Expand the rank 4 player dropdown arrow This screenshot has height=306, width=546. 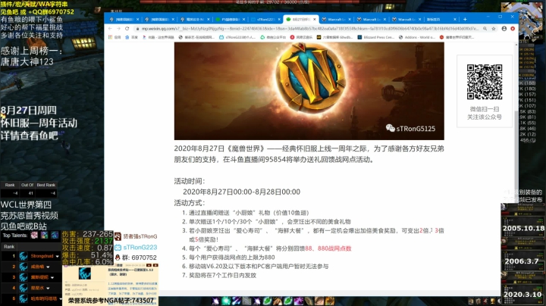pyautogui.click(x=48, y=289)
